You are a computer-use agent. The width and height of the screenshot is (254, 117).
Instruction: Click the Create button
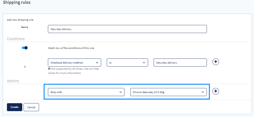[x=15, y=107]
